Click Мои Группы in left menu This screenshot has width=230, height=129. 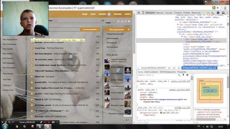point(8,49)
